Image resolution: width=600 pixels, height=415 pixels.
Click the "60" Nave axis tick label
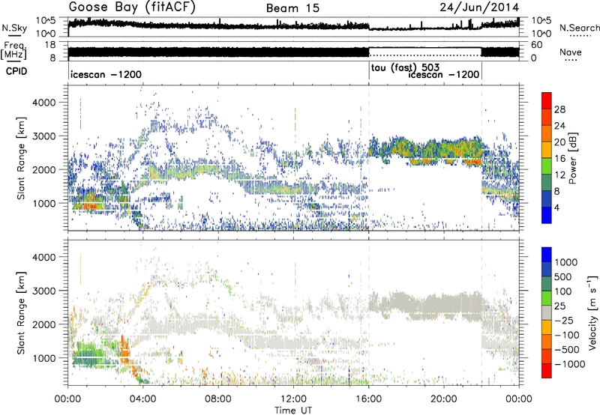[537, 45]
